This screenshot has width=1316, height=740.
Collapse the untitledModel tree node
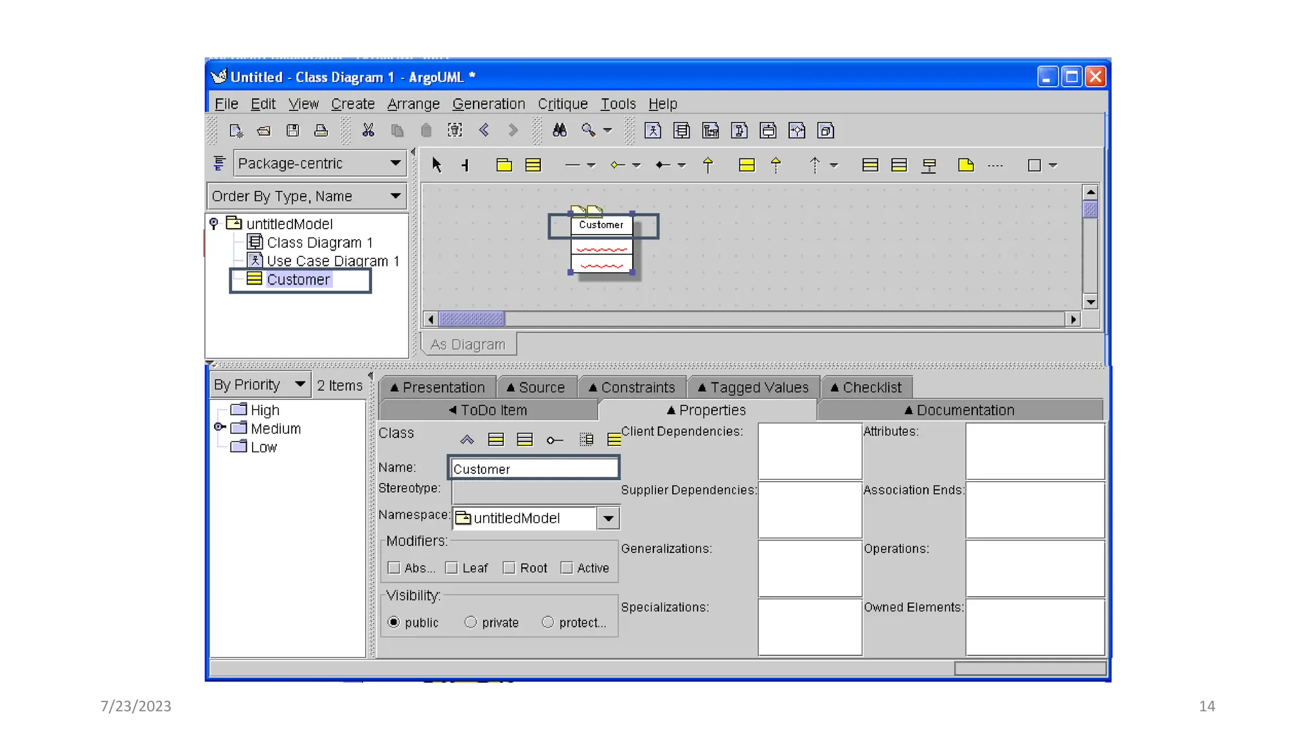coord(214,224)
